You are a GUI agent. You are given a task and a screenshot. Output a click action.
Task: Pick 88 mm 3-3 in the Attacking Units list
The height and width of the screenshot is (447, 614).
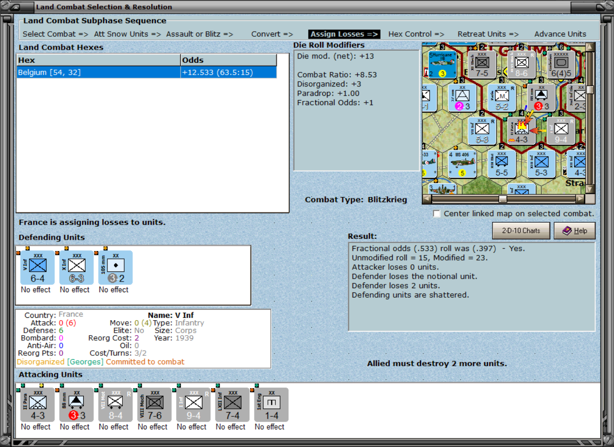[x=77, y=405]
